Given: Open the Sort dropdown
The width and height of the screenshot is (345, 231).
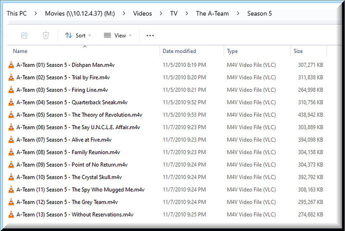Looking at the screenshot, I should 78,35.
